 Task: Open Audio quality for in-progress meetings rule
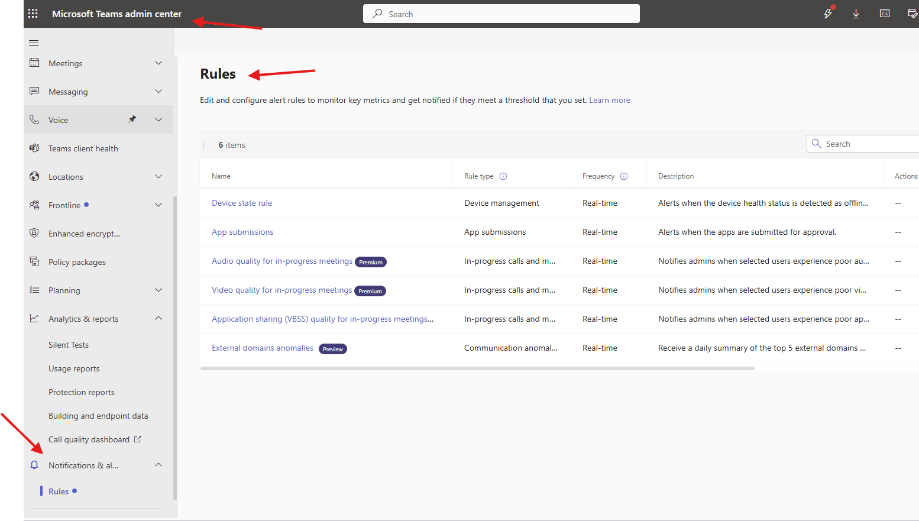pos(282,261)
